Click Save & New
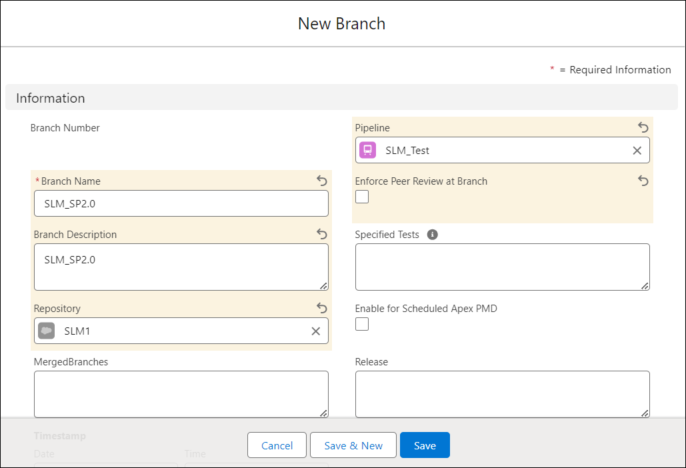The width and height of the screenshot is (686, 468). [353, 445]
